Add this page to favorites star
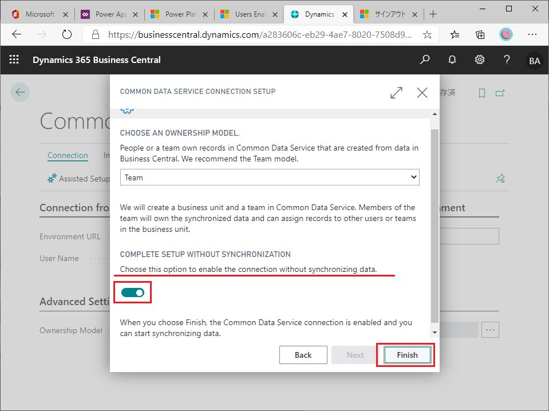Screen dimensions: 549x411 [427, 34]
